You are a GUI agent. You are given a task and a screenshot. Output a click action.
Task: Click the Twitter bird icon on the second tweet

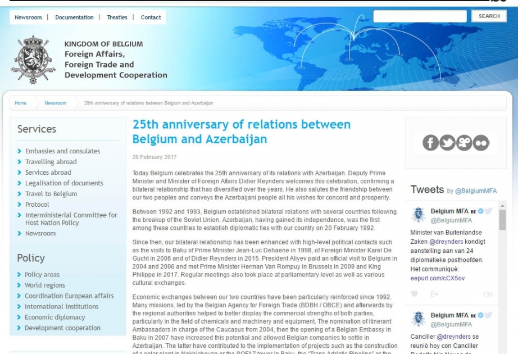488,315
